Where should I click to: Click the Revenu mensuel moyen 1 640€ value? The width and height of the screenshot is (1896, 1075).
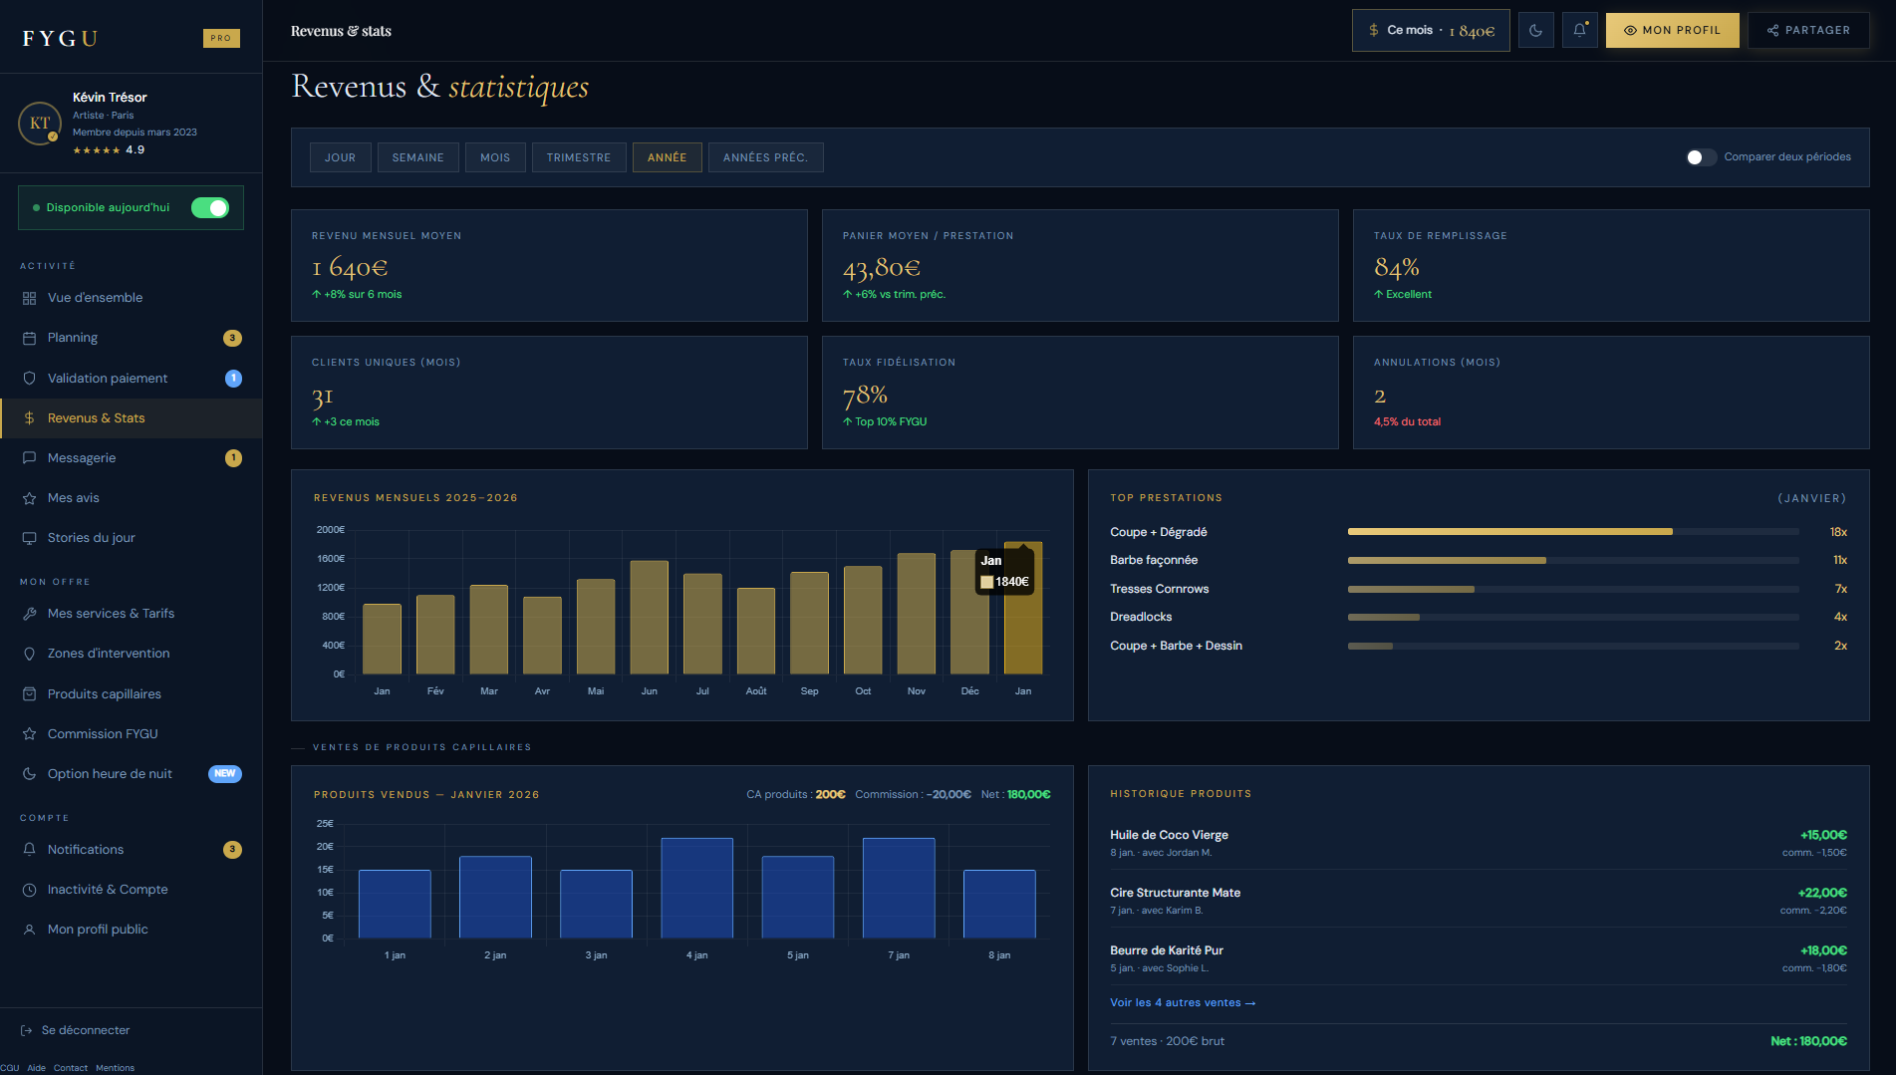click(350, 267)
